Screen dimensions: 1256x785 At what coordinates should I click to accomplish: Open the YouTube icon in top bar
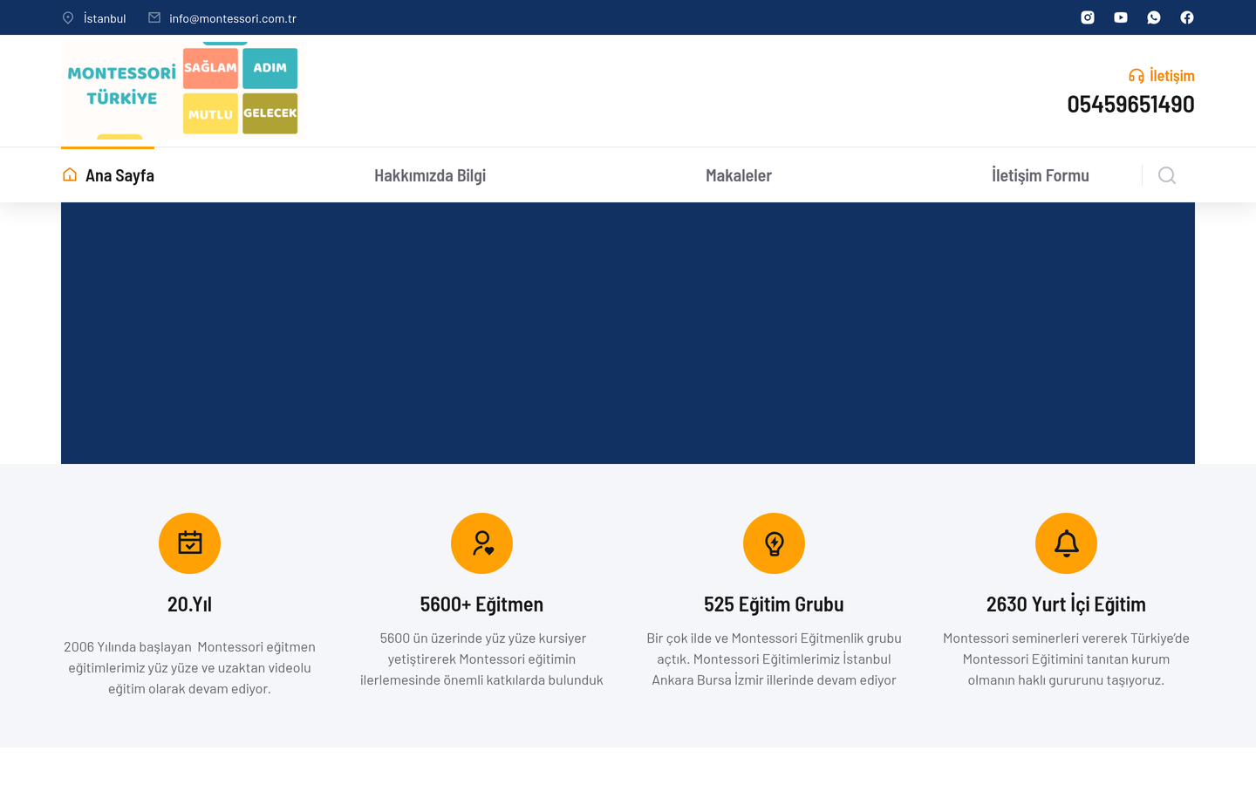point(1121,17)
